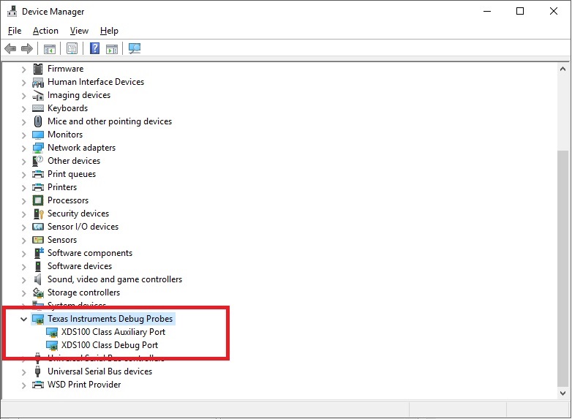Select Mice and other pointing devices
The width and height of the screenshot is (572, 419).
click(110, 121)
